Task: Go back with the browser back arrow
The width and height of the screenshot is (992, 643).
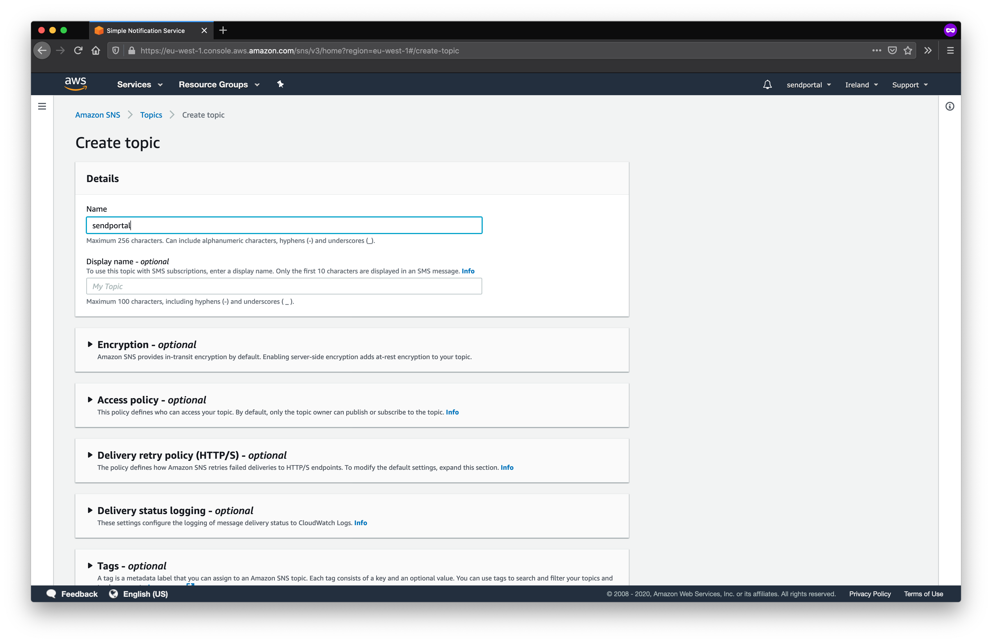Action: pyautogui.click(x=42, y=50)
